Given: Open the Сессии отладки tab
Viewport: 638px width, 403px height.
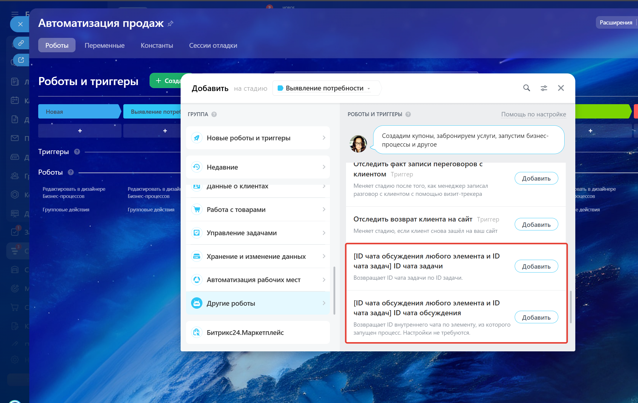Looking at the screenshot, I should tap(213, 45).
